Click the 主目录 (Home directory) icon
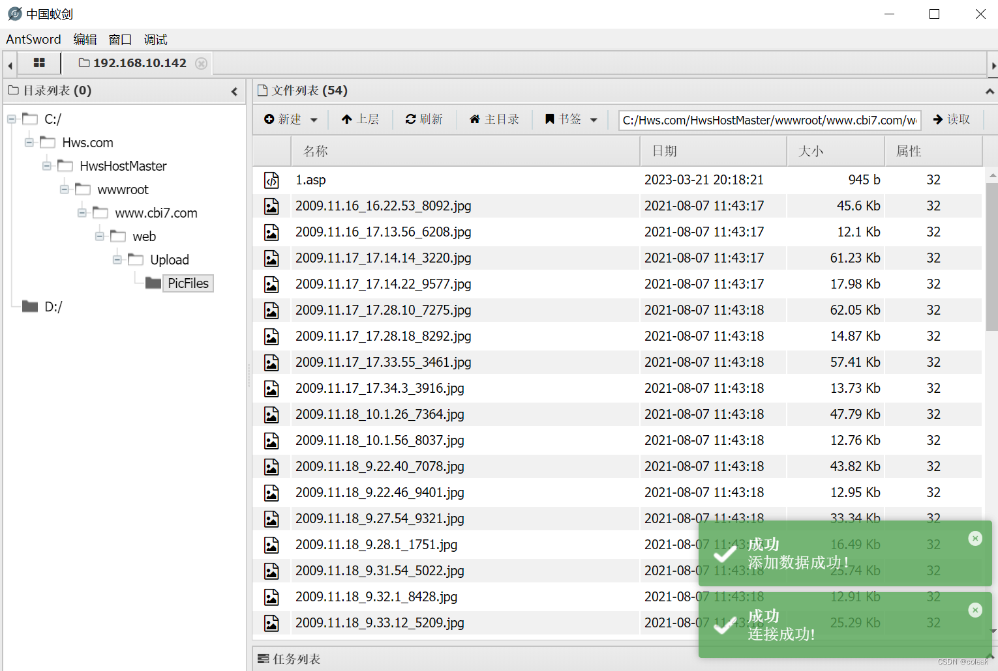The image size is (998, 671). [476, 119]
